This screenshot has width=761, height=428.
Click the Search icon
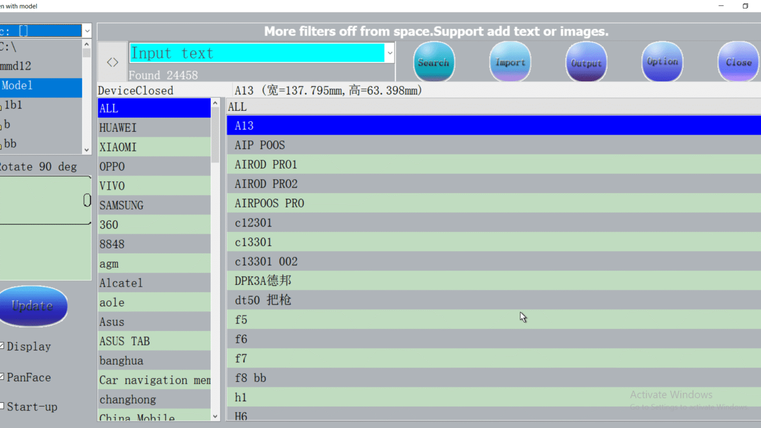[x=433, y=62]
